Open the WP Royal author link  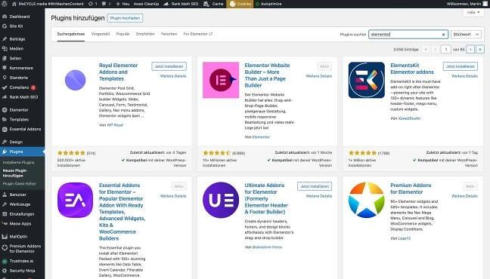pyautogui.click(x=115, y=125)
